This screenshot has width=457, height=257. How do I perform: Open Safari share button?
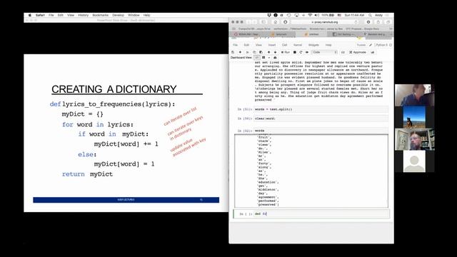378,22
